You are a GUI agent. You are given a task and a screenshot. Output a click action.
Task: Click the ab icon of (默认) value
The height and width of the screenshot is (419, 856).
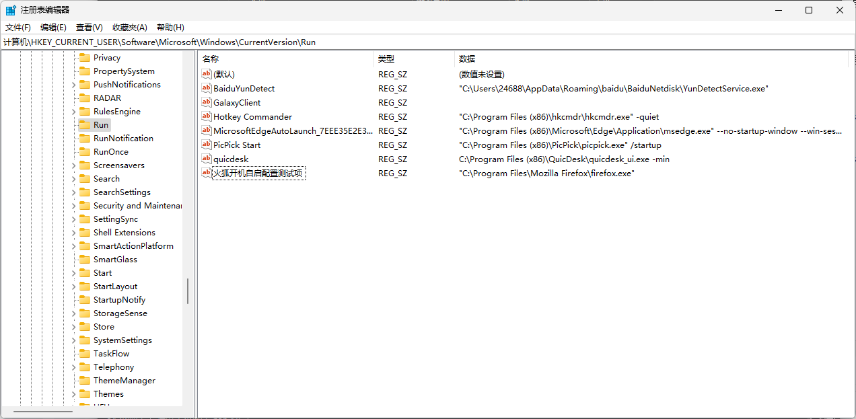click(x=207, y=74)
